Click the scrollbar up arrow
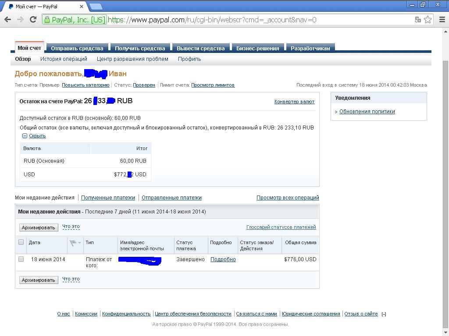Viewport: 449px width, 336px height. coord(445,31)
